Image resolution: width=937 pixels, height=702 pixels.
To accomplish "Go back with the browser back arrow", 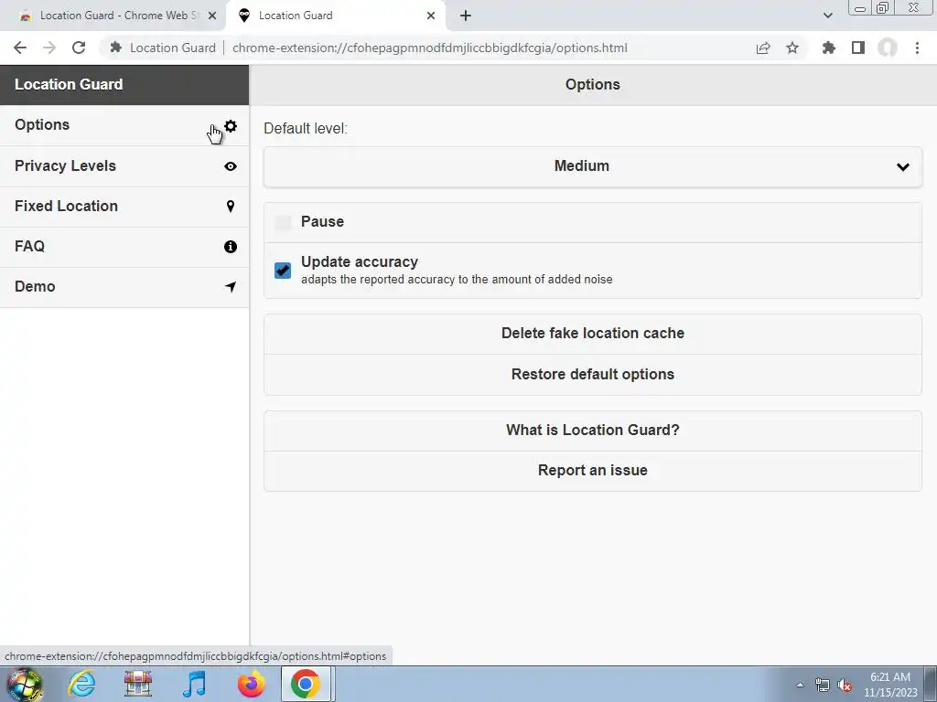I will pyautogui.click(x=20, y=48).
